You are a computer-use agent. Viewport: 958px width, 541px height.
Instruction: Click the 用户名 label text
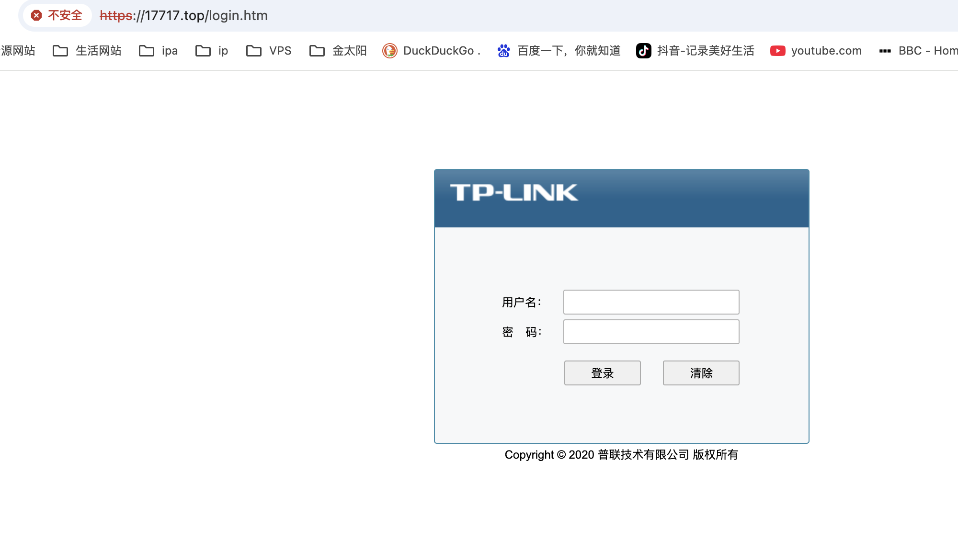(521, 302)
